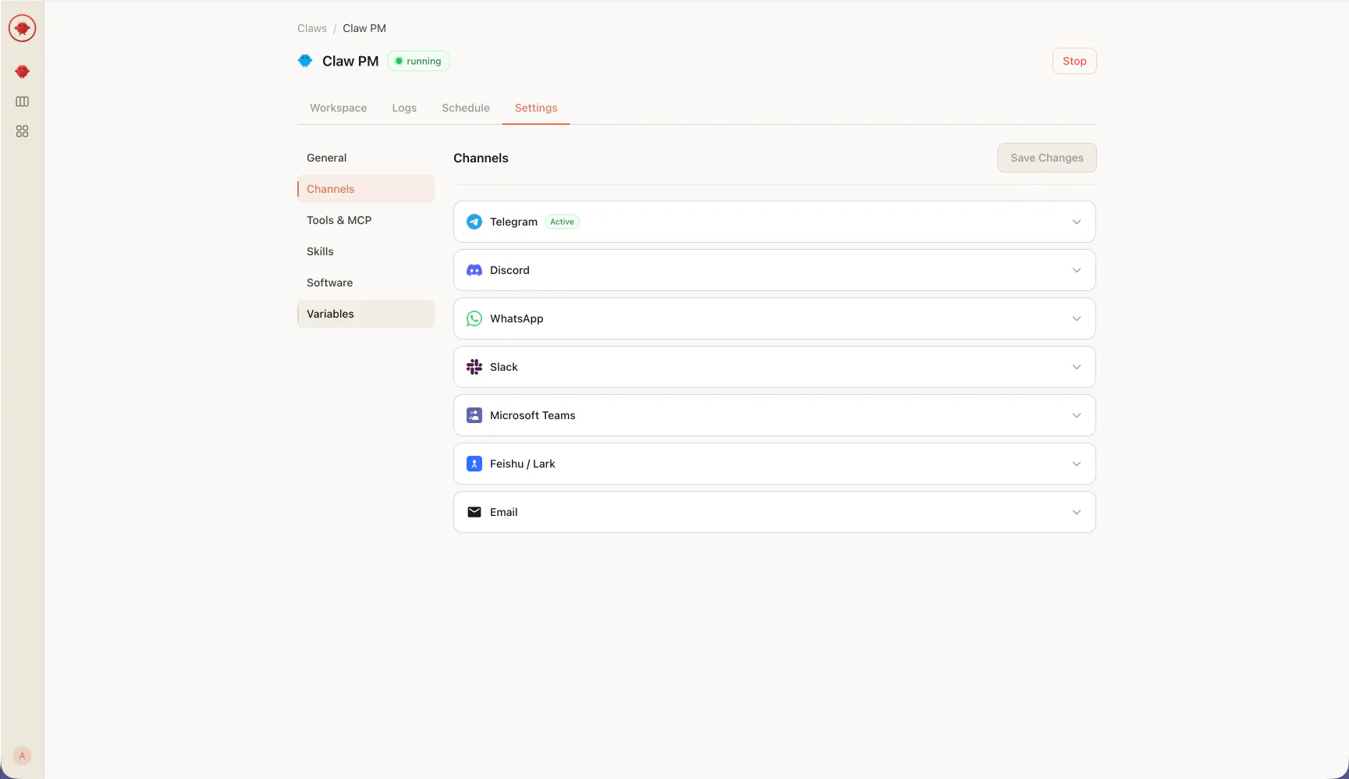Go to Claws breadcrumb link
Image resolution: width=1349 pixels, height=779 pixels.
pos(312,28)
